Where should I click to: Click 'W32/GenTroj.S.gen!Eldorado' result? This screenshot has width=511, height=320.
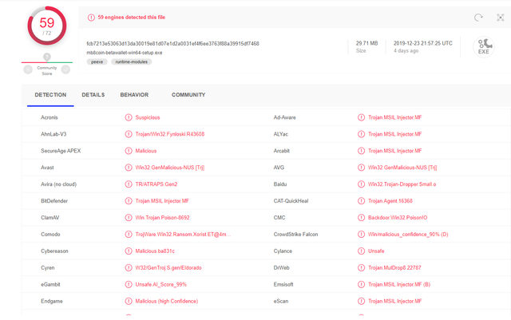pyautogui.click(x=168, y=268)
